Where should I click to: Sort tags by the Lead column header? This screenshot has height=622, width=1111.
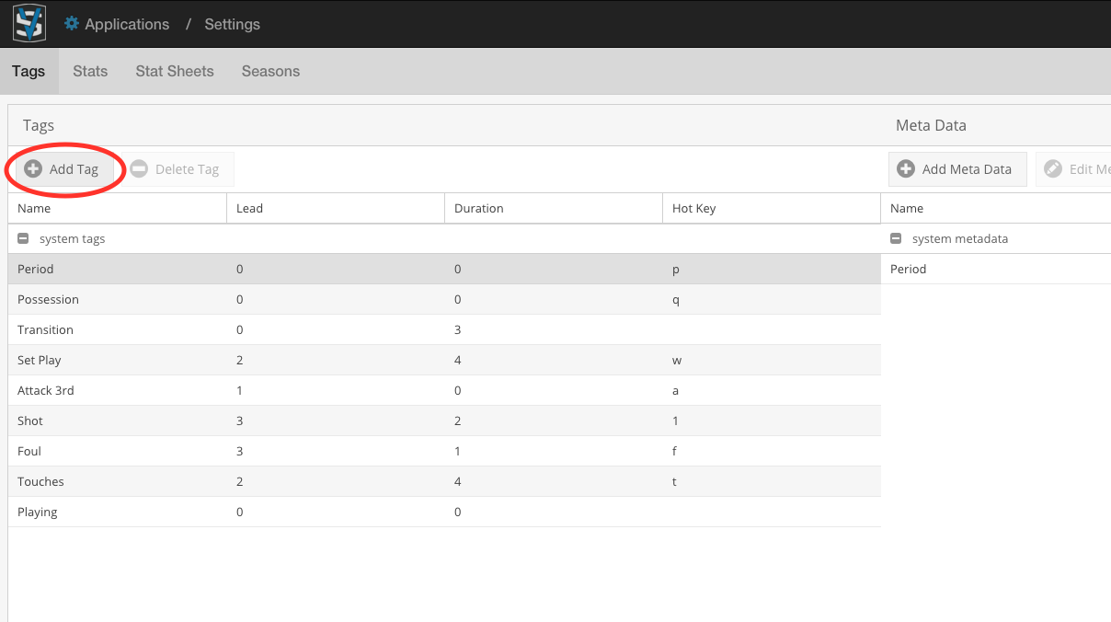pos(336,209)
